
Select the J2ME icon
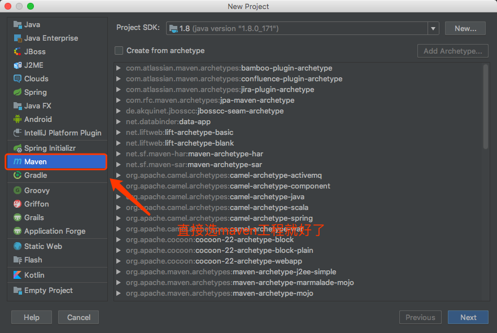tap(18, 65)
